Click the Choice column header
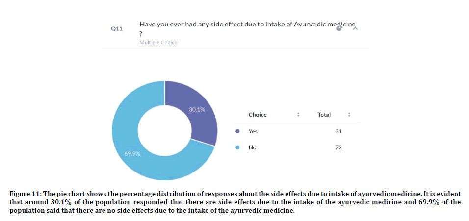Image resolution: width=469 pixels, height=221 pixels. [258, 115]
